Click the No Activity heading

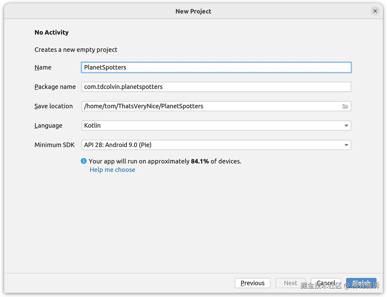point(51,32)
